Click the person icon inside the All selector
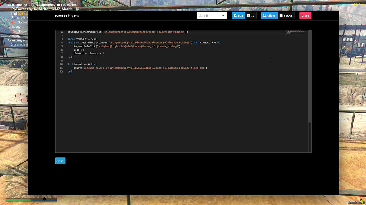The width and height of the screenshot is (366, 205). (201, 16)
